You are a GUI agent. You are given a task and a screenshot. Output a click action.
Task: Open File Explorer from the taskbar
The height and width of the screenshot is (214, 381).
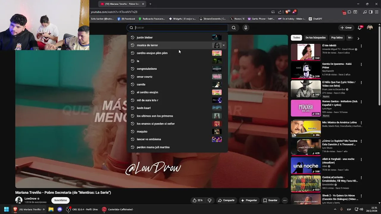[x=51, y=209]
